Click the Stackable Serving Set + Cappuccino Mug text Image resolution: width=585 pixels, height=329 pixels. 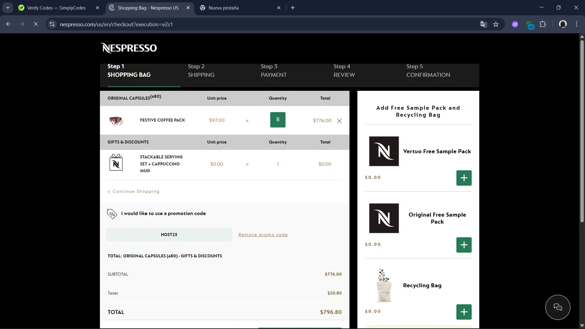pos(161,164)
